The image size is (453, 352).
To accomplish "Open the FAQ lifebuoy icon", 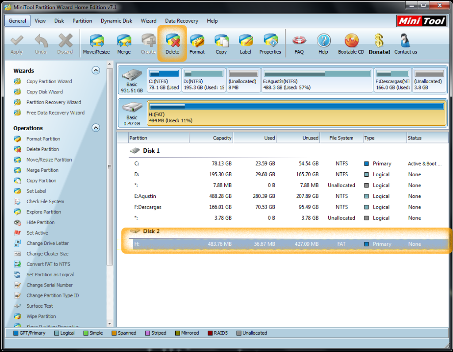I will [x=299, y=44].
